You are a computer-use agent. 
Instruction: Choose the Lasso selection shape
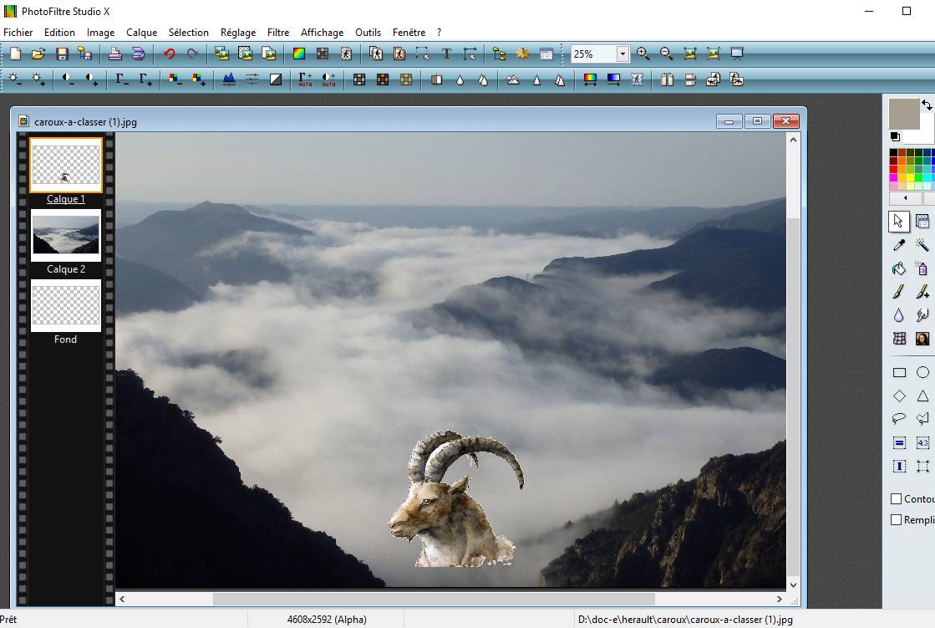(x=899, y=419)
